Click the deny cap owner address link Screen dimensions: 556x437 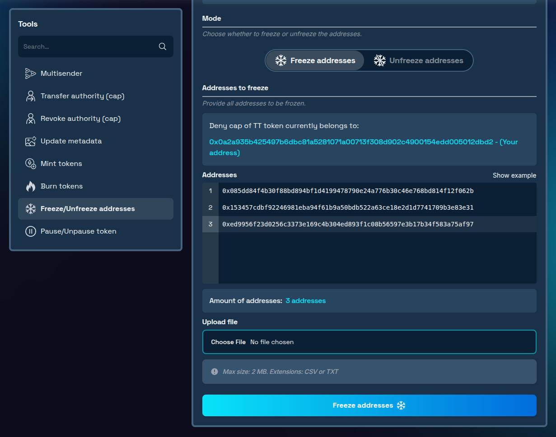[364, 147]
